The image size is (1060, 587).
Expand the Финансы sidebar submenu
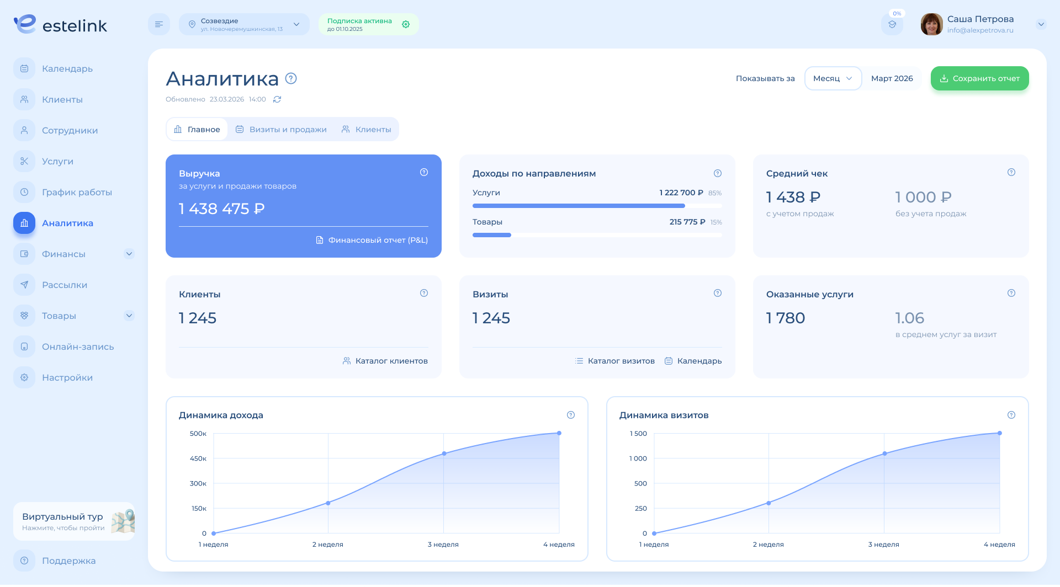pos(129,254)
